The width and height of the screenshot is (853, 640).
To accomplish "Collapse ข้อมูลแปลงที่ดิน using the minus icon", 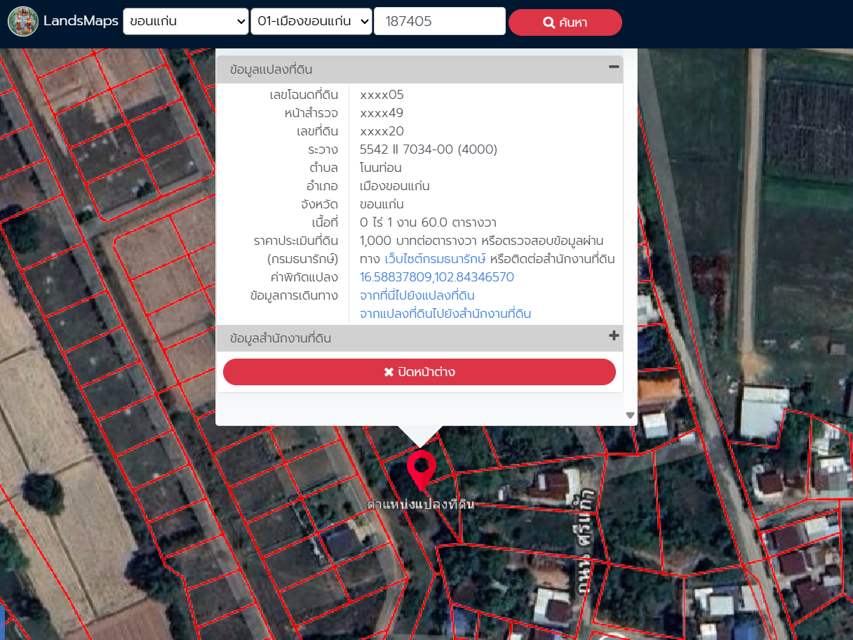I will tap(614, 67).
